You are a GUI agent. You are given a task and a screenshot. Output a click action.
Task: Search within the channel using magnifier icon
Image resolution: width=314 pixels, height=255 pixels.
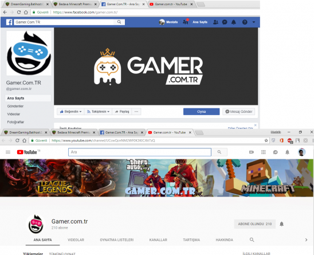click(252, 240)
